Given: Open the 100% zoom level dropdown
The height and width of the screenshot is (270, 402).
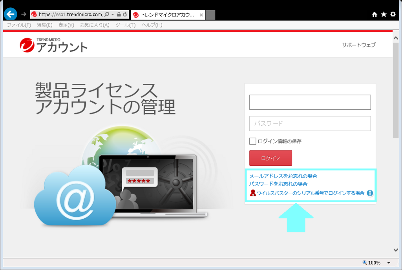Looking at the screenshot, I should pos(389,263).
